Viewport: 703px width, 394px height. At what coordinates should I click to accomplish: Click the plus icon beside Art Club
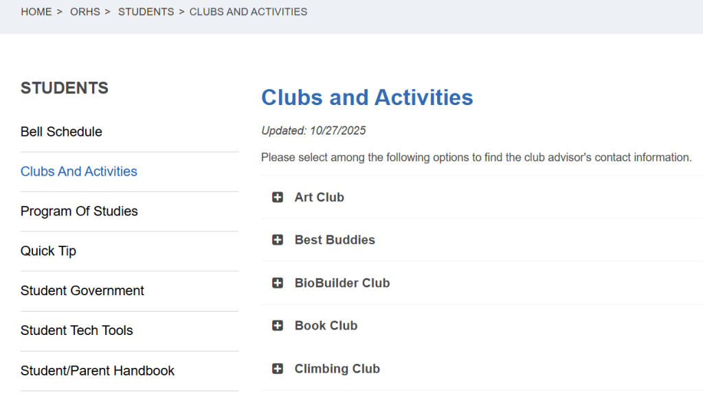coord(278,197)
